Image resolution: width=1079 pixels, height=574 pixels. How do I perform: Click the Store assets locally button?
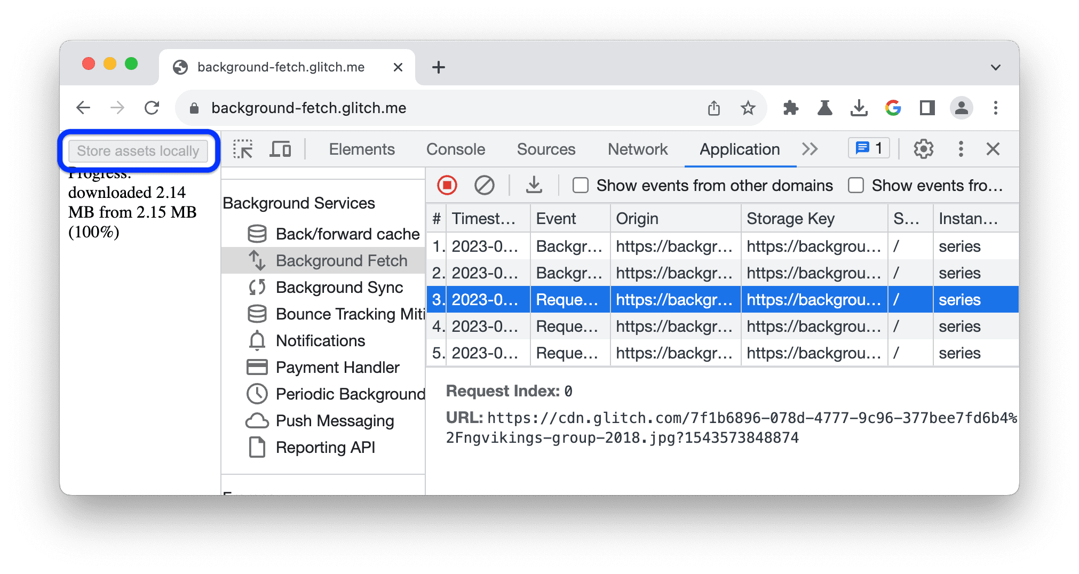click(138, 151)
